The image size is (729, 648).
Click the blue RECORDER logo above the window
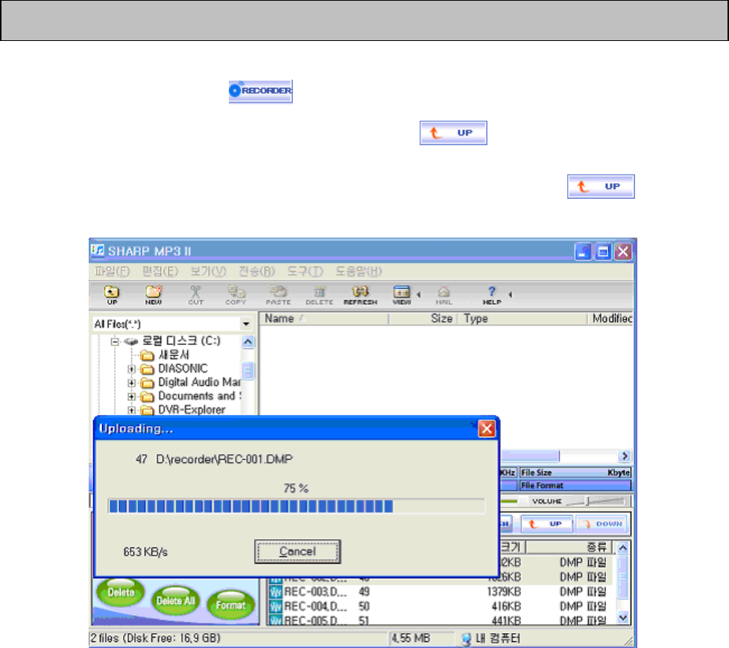(x=260, y=91)
